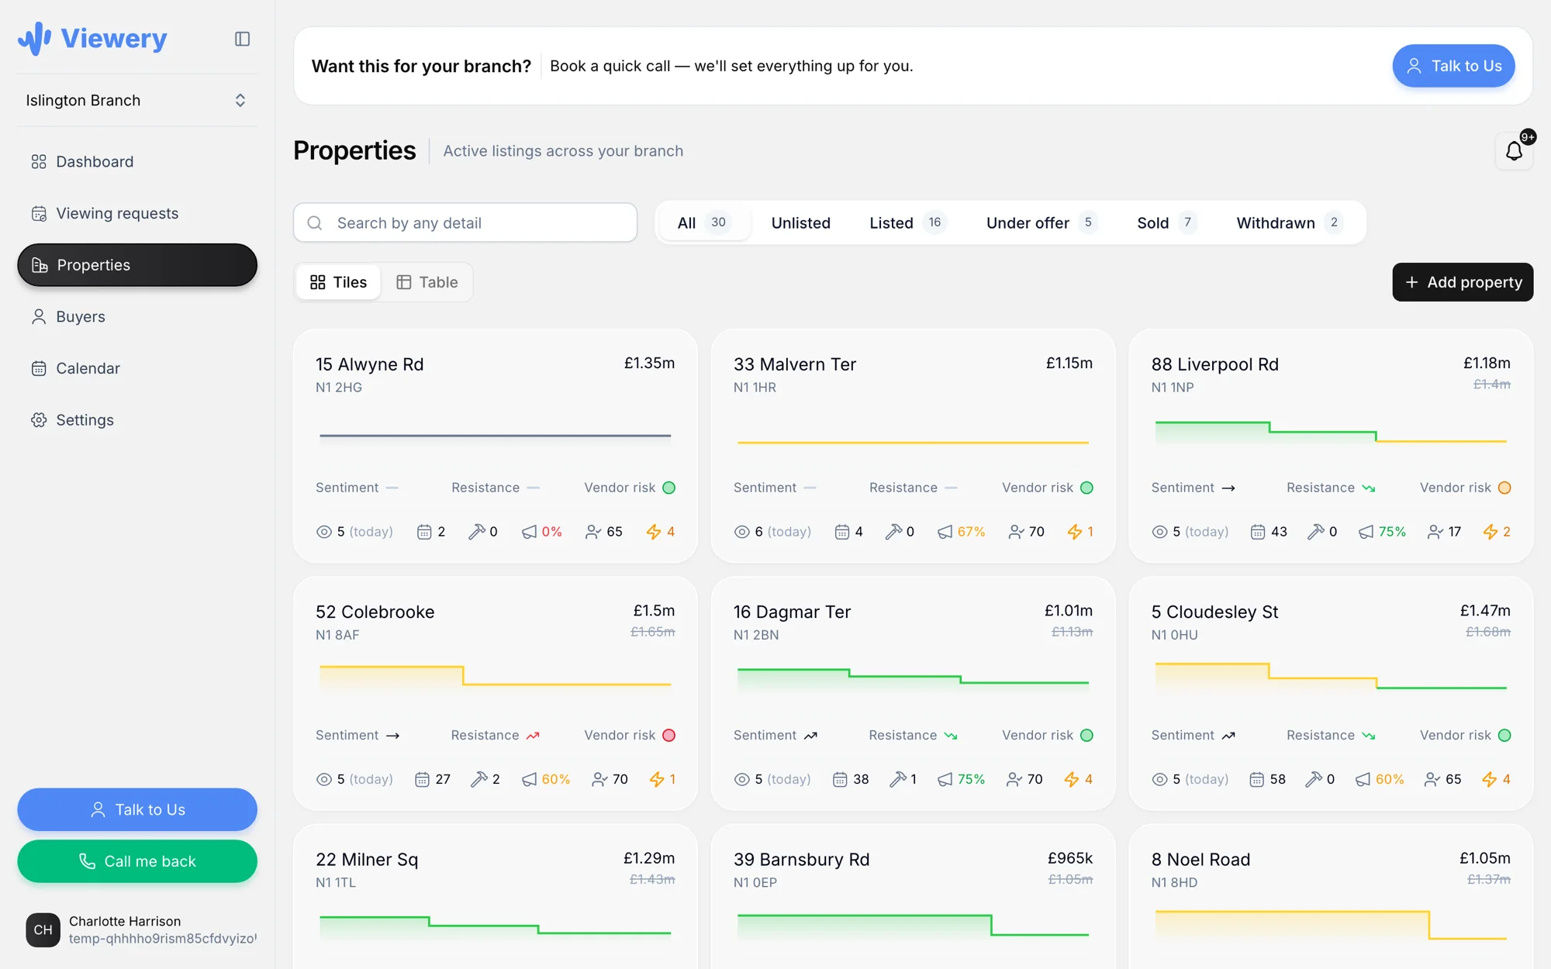Open Charlotte Harrison profile
Screen dimensions: 1551x969
click(x=141, y=929)
